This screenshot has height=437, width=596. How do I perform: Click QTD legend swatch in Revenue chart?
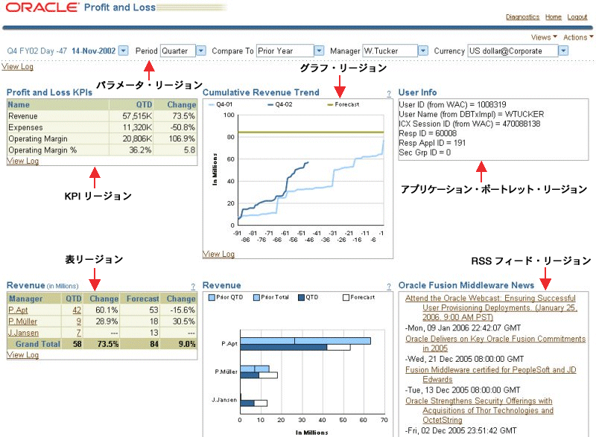302,297
